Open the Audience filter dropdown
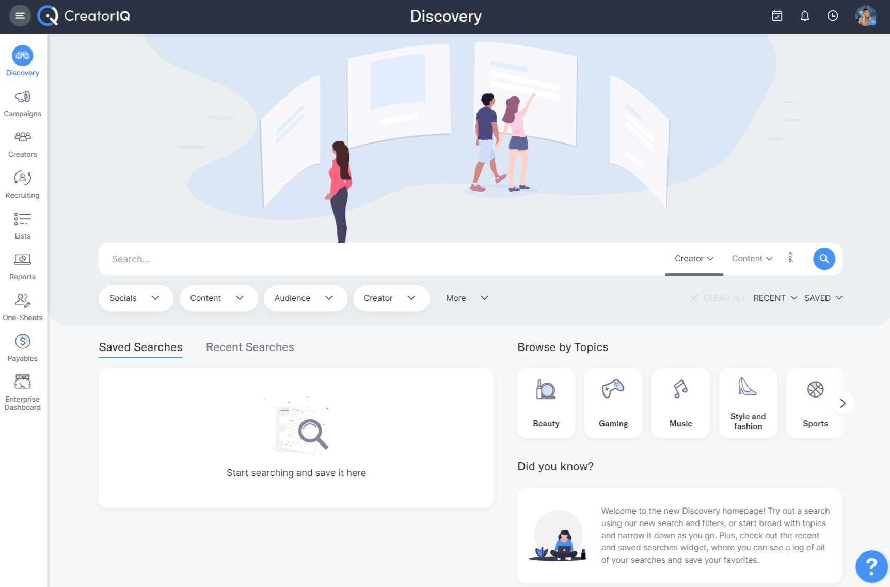The image size is (890, 587). point(305,298)
